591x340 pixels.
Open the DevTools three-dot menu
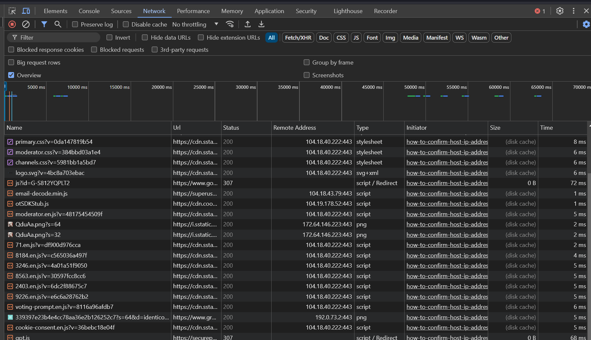tap(573, 11)
